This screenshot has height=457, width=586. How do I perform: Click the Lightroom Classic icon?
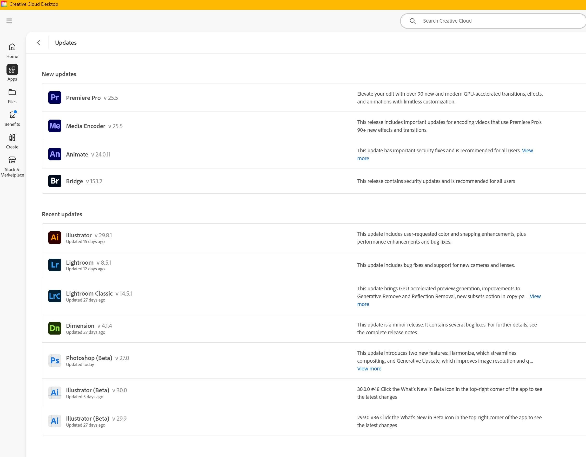(55, 296)
